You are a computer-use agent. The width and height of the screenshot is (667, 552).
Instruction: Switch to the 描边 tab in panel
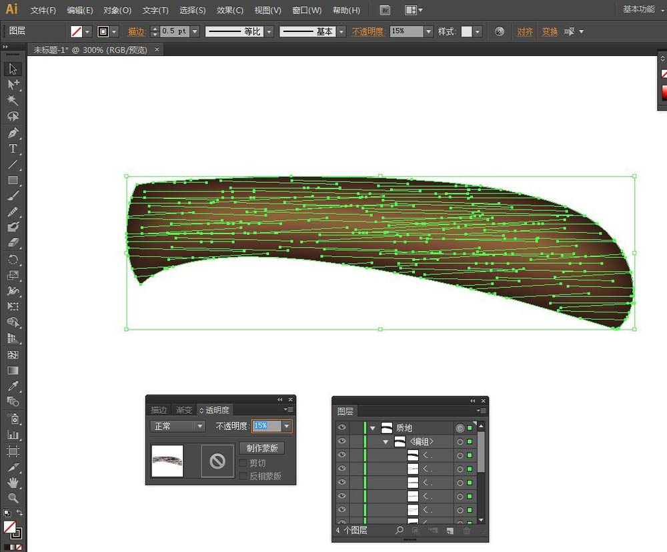click(159, 410)
